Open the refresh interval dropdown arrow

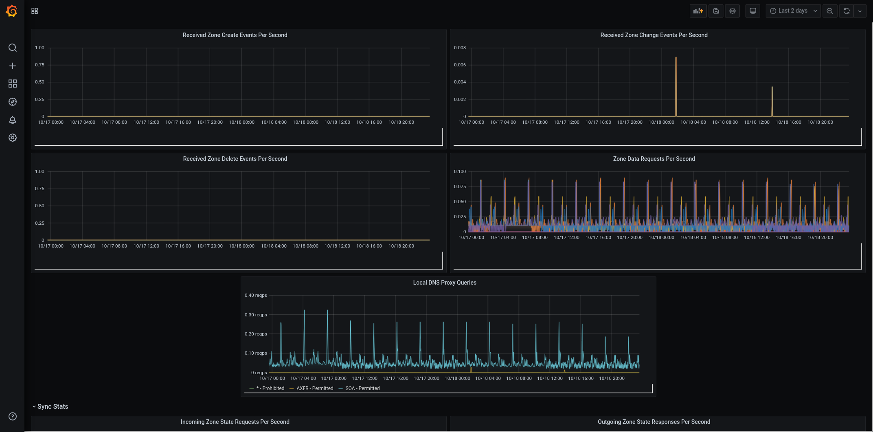[x=860, y=11]
